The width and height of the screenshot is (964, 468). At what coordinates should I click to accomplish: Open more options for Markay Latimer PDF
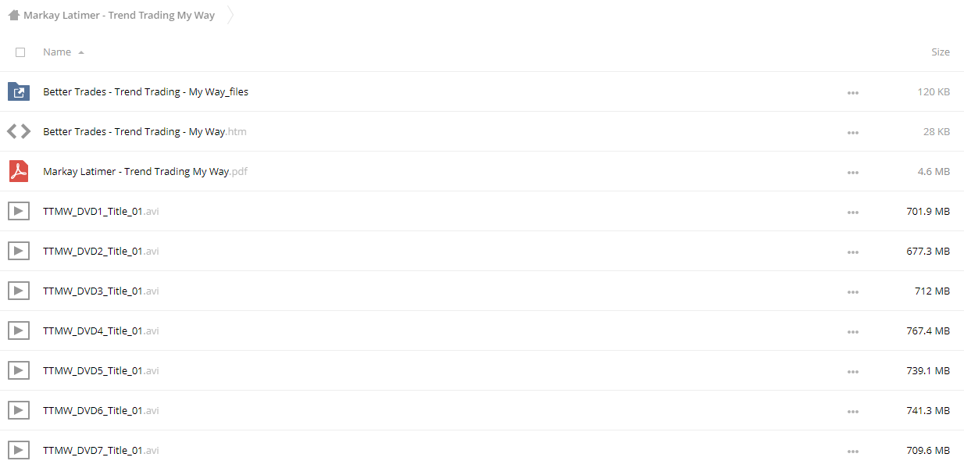pos(852,172)
